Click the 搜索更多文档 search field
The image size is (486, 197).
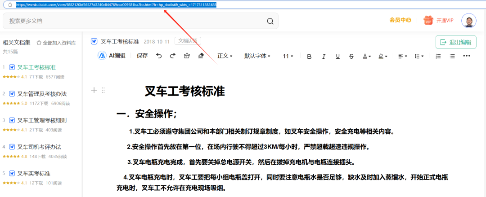click(x=135, y=21)
